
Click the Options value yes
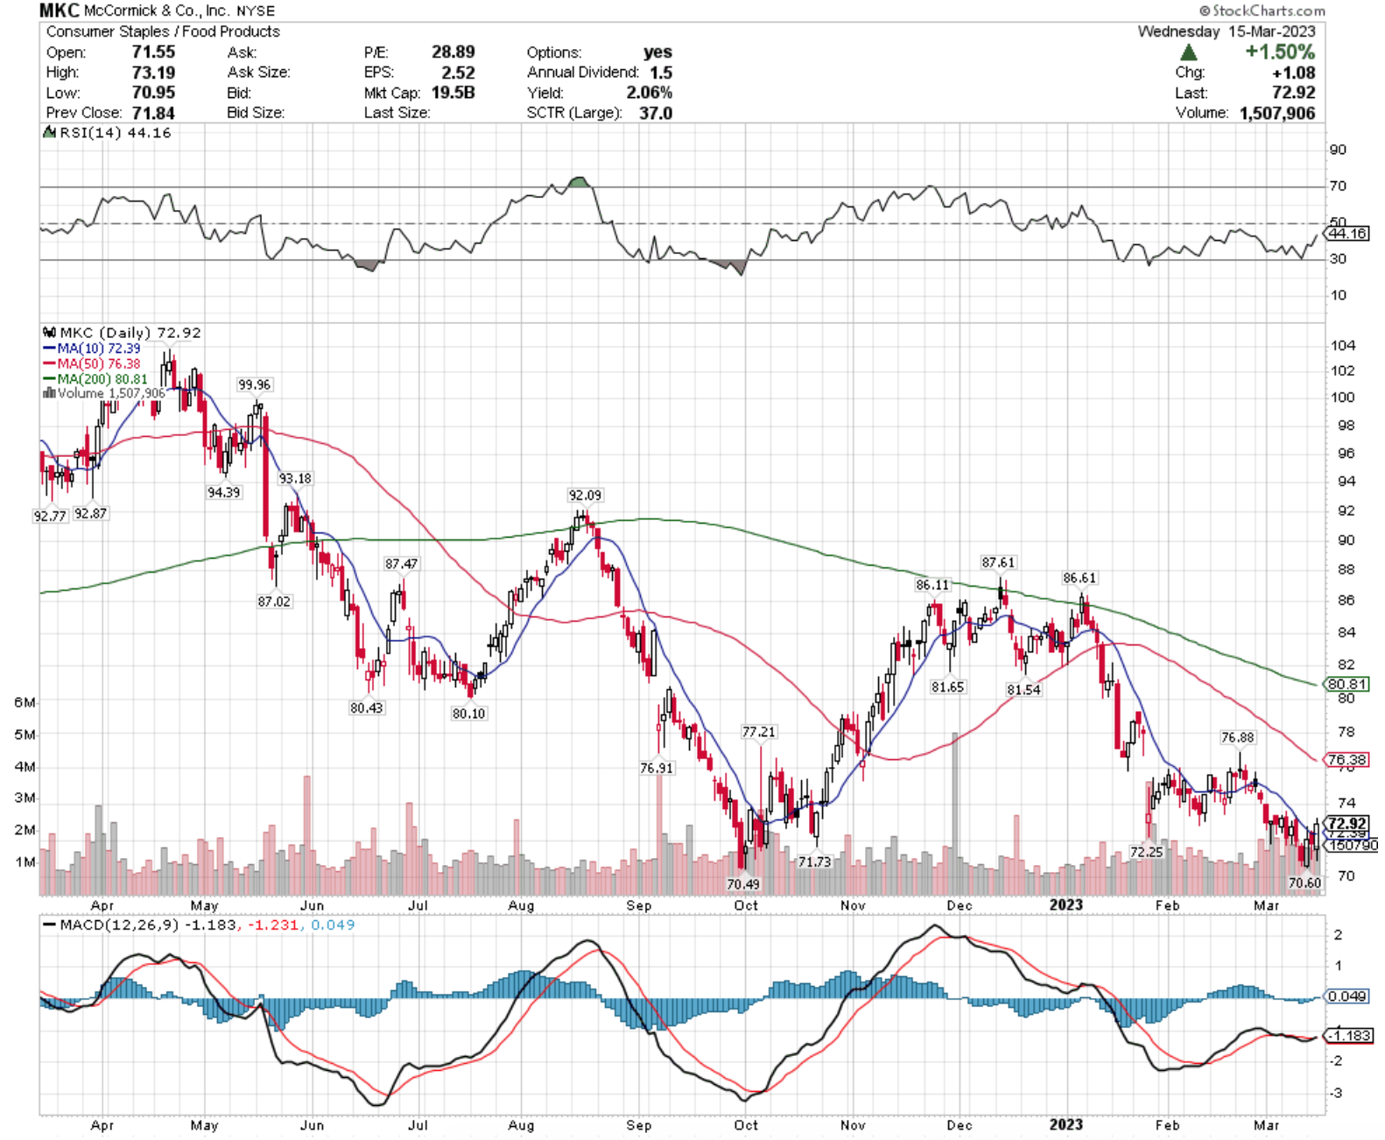point(657,53)
